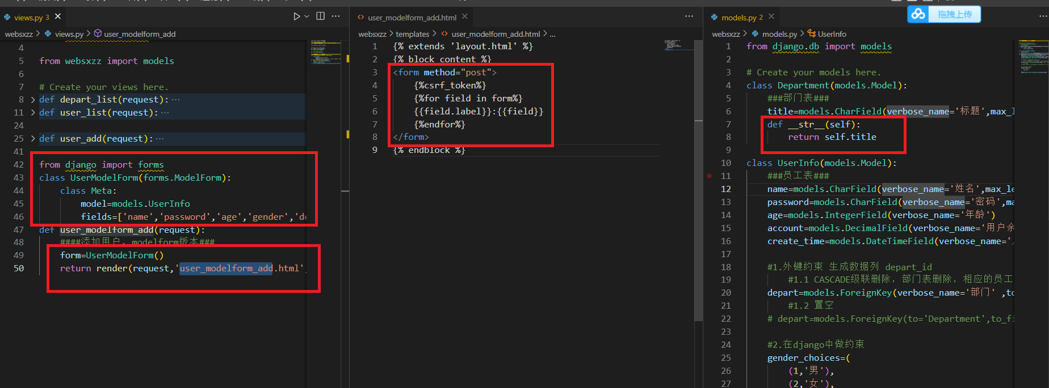The height and width of the screenshot is (388, 1049).
Task: Open the run options dropdown arrow
Action: click(307, 16)
